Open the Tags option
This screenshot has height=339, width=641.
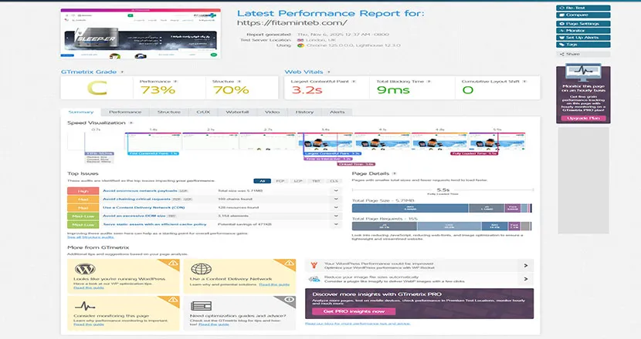point(584,45)
